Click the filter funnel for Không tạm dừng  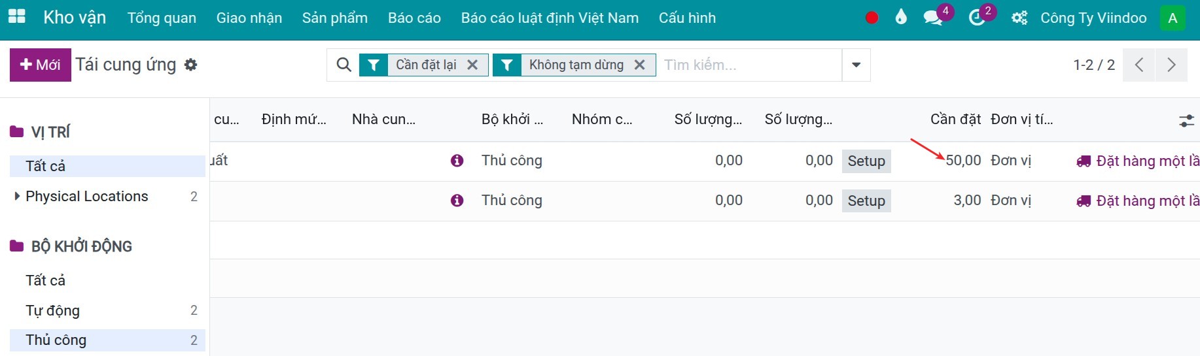pos(507,65)
